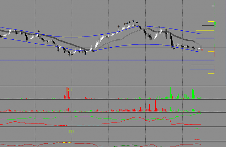This screenshot has width=226, height=147.
Task: Select the dark grey horizontal level line
Action: pos(208,26)
